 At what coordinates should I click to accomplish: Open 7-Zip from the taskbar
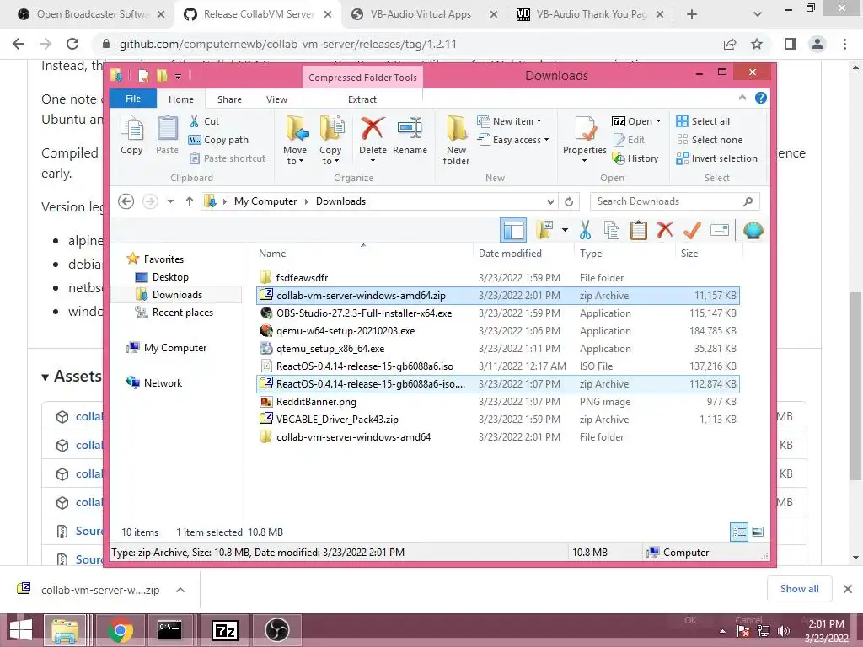coord(226,630)
